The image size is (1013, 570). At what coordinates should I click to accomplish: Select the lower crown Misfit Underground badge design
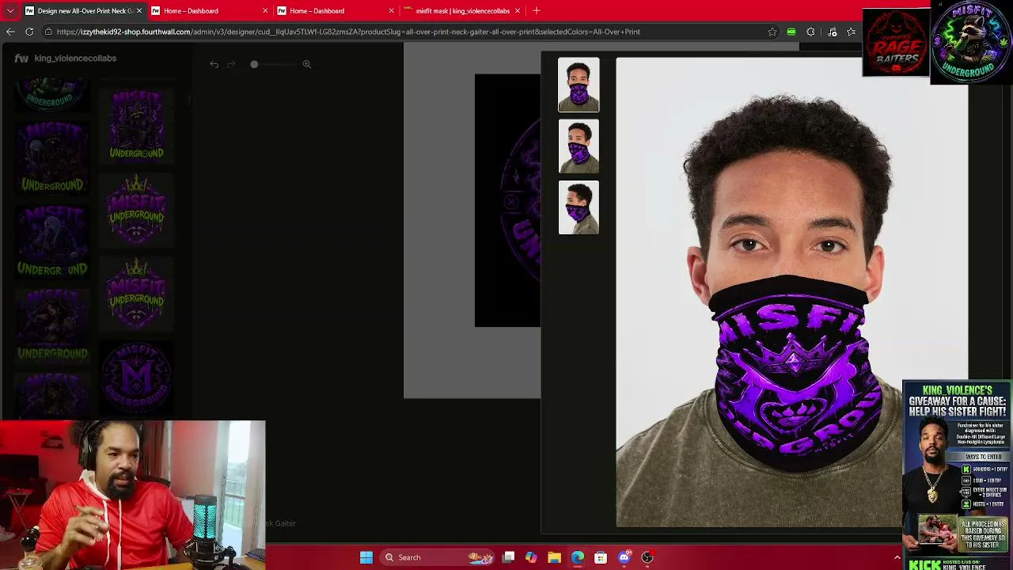136,293
